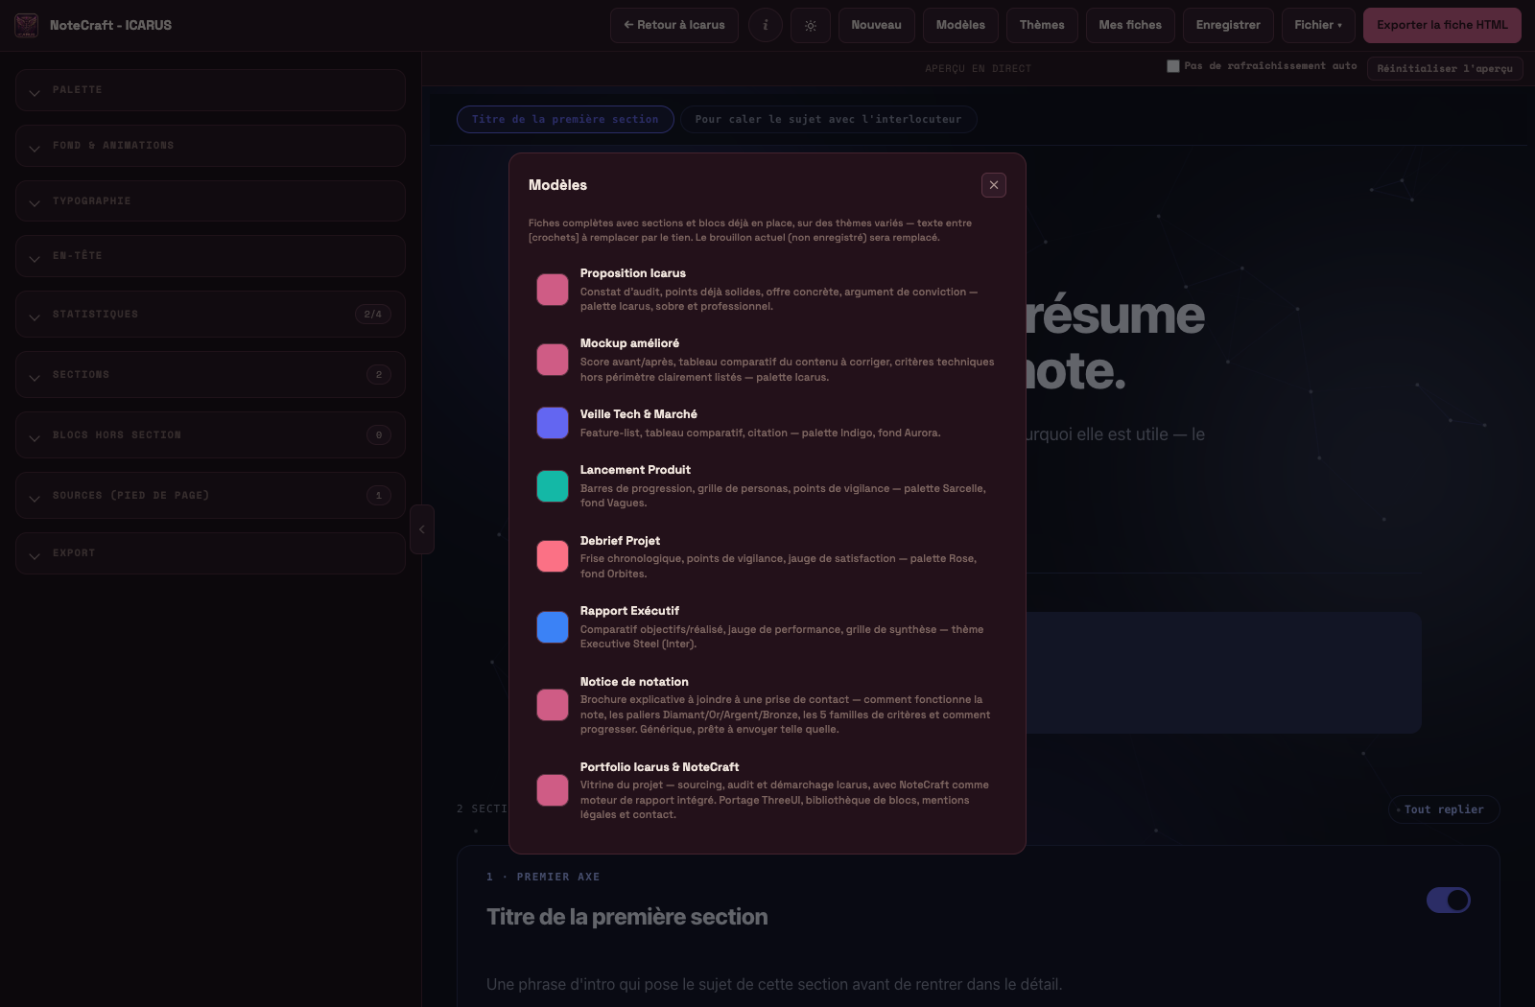
Task: Open the Thèmes menu
Action: (x=1042, y=25)
